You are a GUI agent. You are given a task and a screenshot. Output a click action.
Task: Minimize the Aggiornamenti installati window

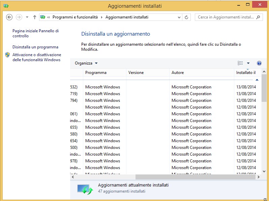239,5
